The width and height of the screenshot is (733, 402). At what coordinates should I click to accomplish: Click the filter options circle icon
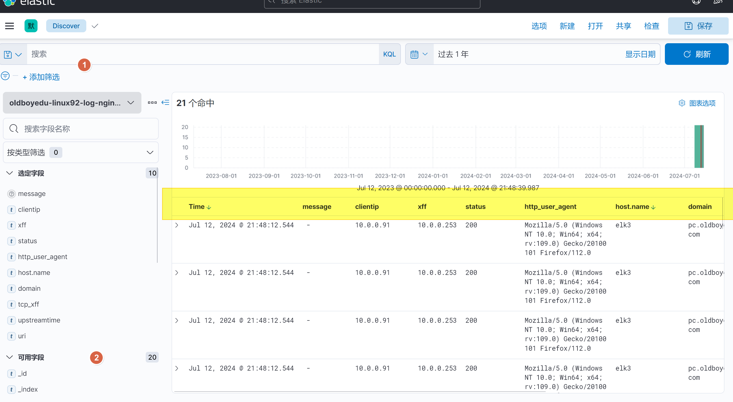click(x=5, y=76)
